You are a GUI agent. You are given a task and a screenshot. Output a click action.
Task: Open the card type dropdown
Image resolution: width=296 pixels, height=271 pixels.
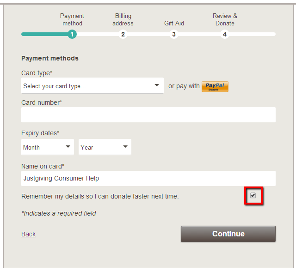[92, 85]
